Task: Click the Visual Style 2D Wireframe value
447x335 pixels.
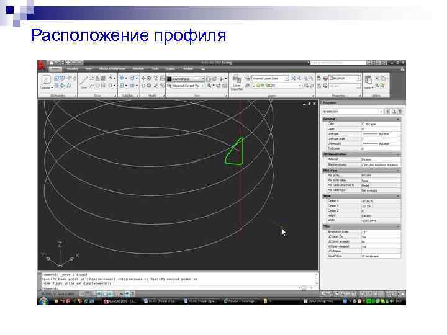Action: 381,256
